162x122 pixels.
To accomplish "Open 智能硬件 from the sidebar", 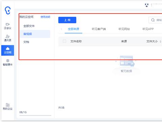I will tap(8, 63).
